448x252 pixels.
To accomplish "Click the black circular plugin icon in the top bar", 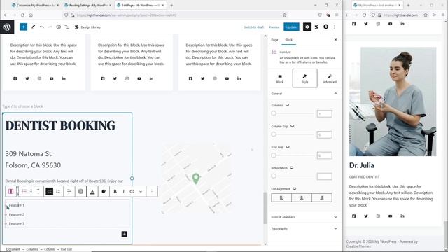I will 325,27.
